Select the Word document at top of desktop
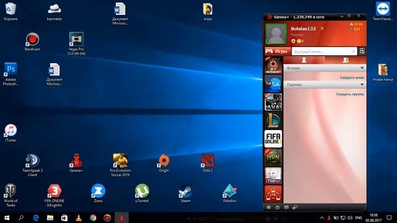This screenshot has height=223, width=397. click(x=120, y=13)
